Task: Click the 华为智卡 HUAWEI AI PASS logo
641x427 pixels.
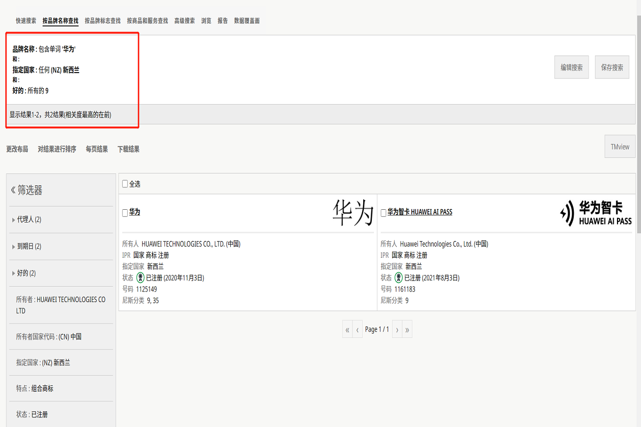Action: (596, 213)
